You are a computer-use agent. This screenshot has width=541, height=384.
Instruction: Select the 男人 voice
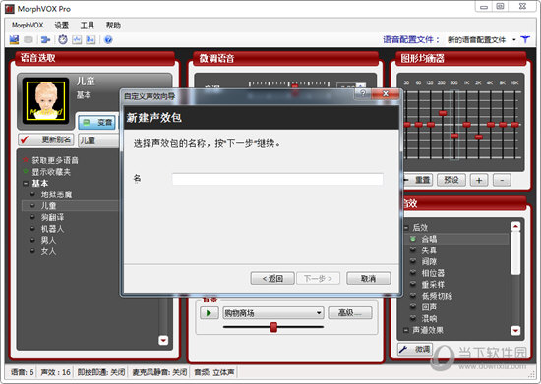48,240
